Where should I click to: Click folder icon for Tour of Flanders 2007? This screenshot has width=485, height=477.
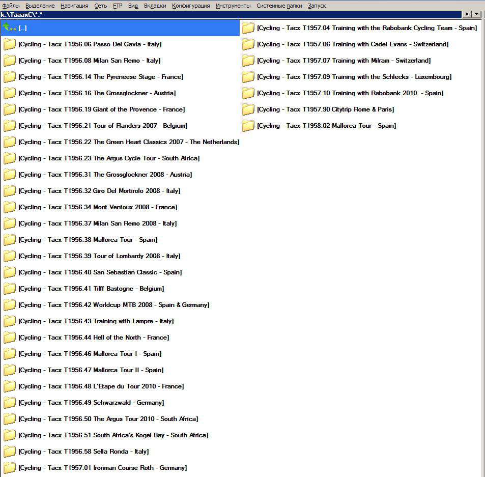point(9,126)
